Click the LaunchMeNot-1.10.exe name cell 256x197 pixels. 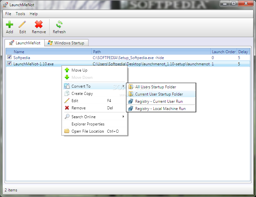pos(33,64)
